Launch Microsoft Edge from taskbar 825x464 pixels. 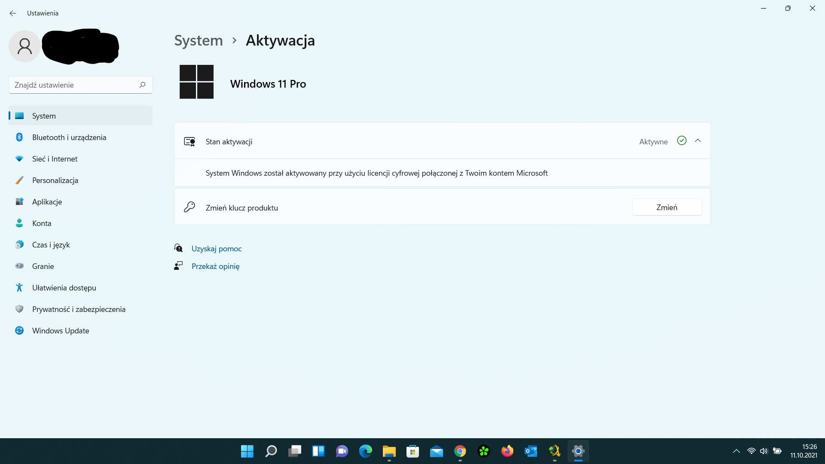365,451
